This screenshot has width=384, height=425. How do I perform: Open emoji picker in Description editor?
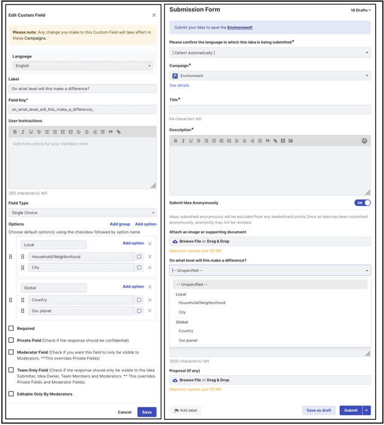click(364, 141)
